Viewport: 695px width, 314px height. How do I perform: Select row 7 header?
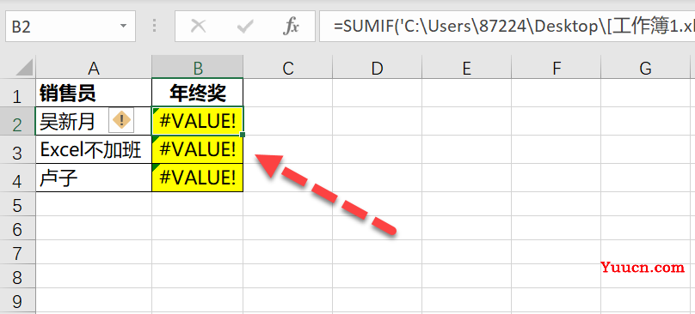click(x=18, y=252)
